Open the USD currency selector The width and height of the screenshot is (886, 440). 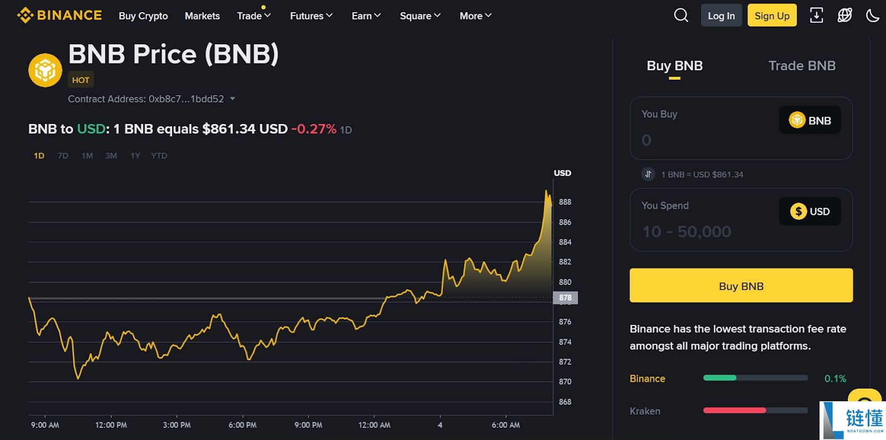point(810,211)
